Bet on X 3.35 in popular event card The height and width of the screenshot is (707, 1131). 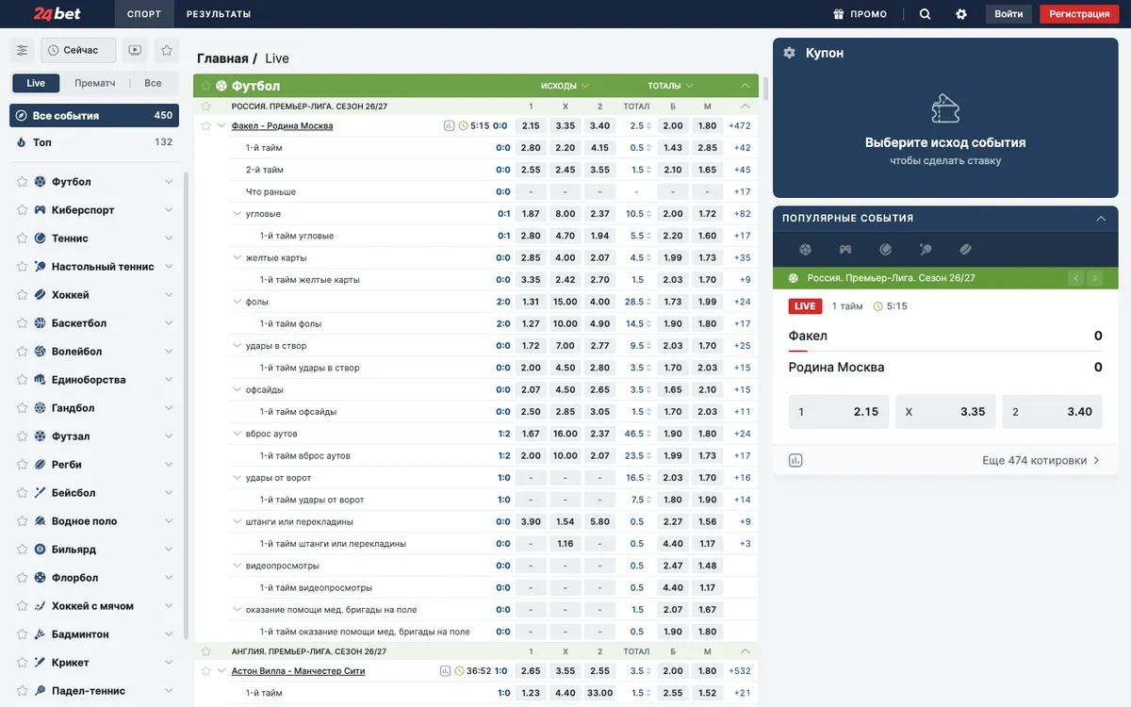(x=945, y=412)
